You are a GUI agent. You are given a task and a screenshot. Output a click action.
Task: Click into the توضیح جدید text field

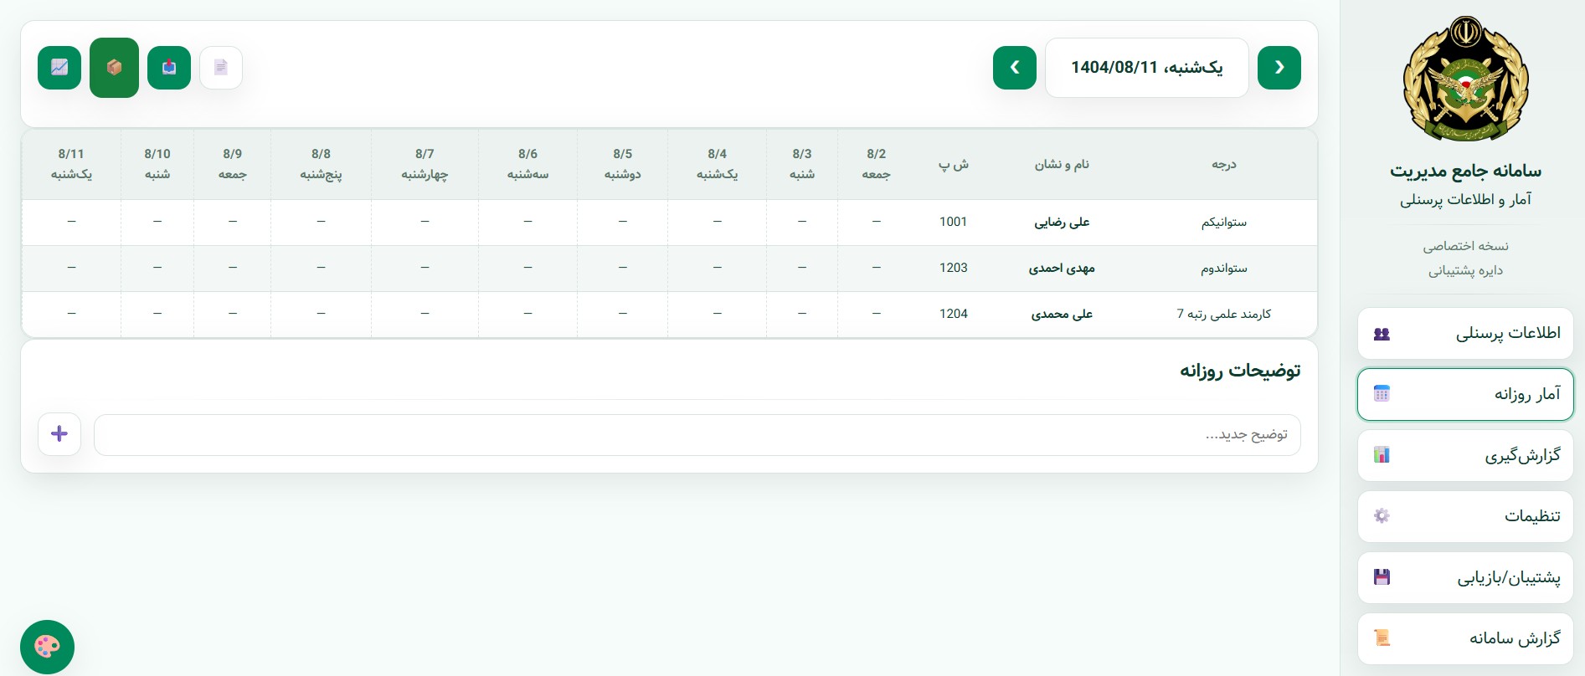pyautogui.click(x=697, y=435)
